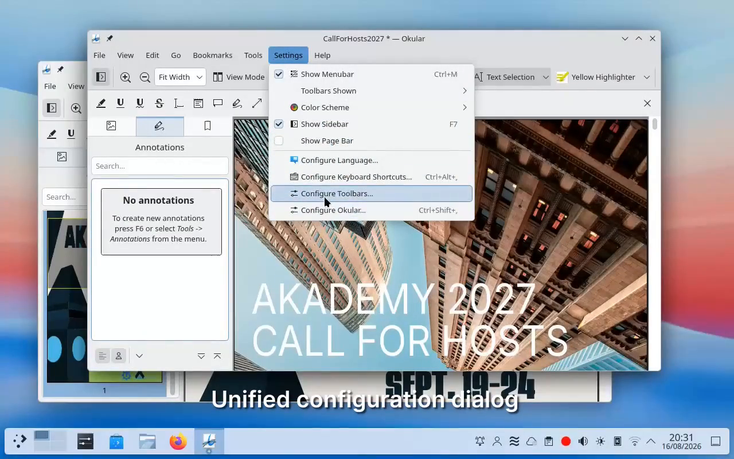The image size is (734, 459).
Task: Open the Go menu
Action: 175,55
